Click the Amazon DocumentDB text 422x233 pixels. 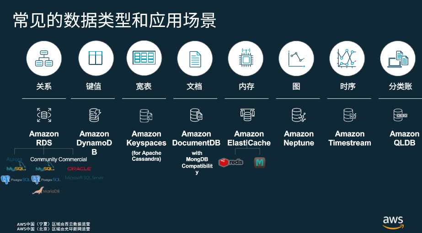point(196,138)
